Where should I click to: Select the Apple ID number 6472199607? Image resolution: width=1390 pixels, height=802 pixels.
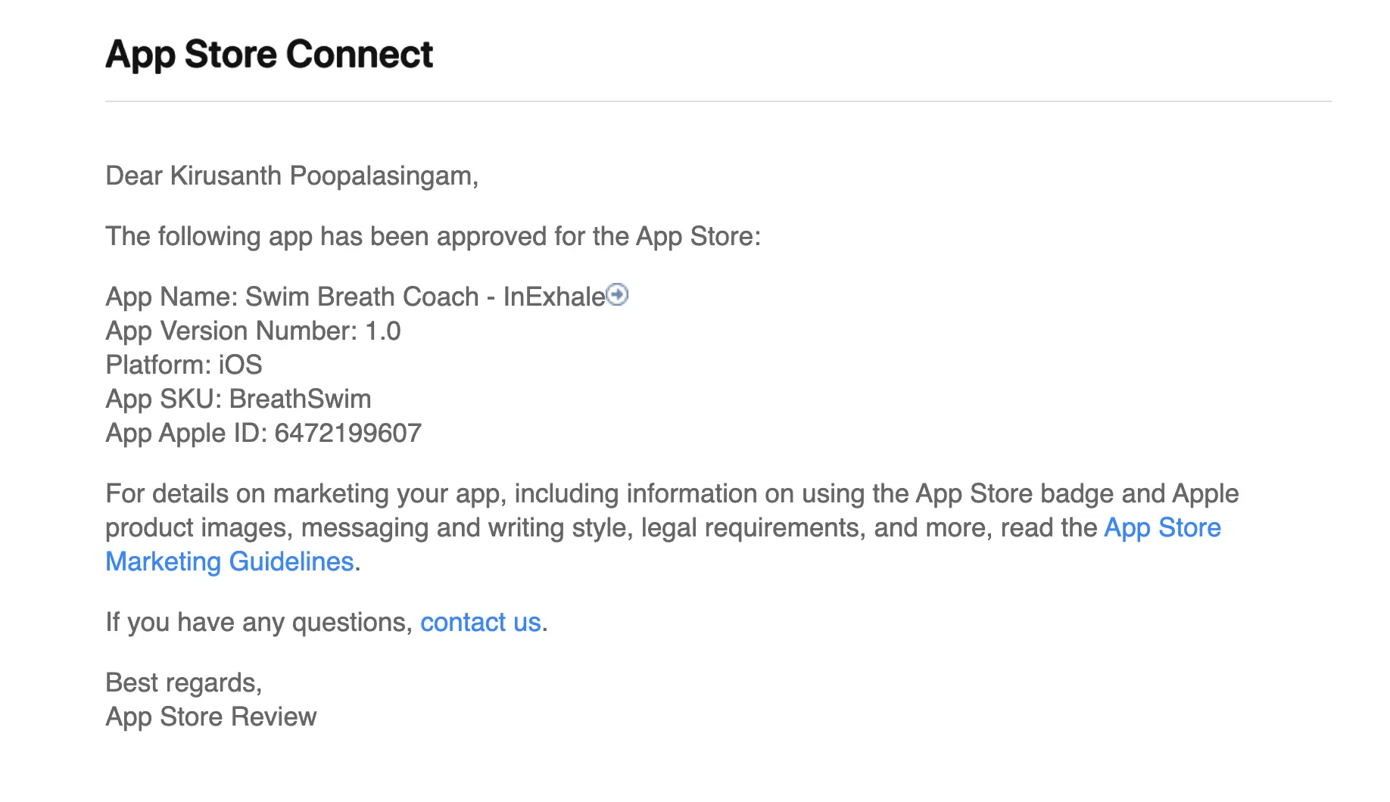(347, 433)
